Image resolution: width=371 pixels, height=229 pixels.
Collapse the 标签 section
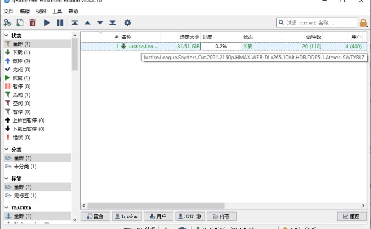[7, 178]
